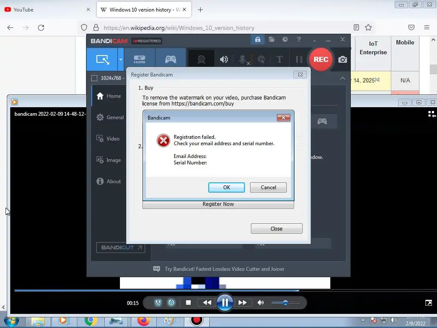Take a screenshot with the camera icon
Screen dimensions: 437x328
343,59
